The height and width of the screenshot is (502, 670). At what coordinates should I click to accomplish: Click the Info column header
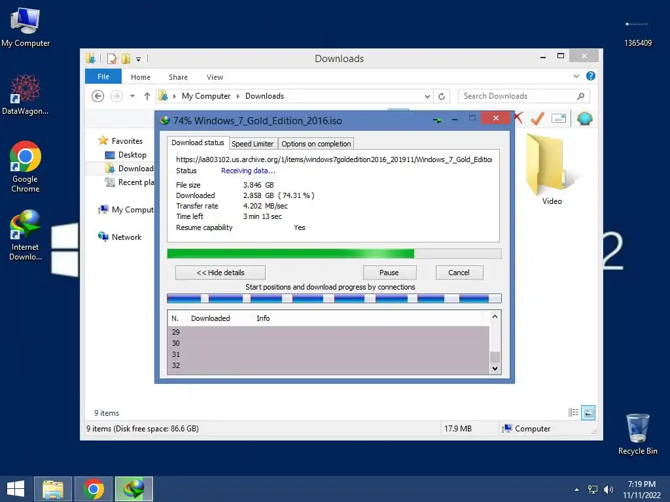(x=263, y=318)
